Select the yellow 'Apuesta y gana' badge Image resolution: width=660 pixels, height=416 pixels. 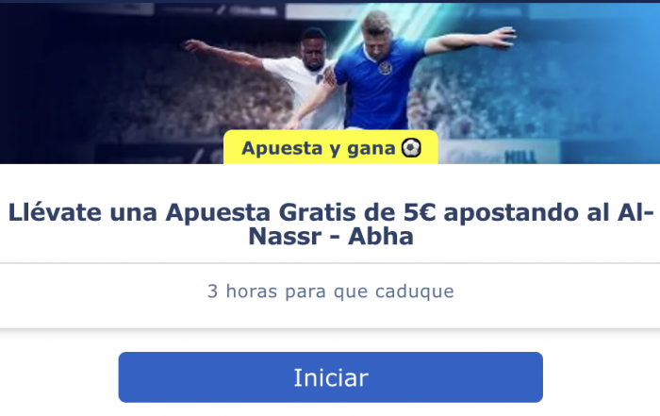tap(330, 147)
